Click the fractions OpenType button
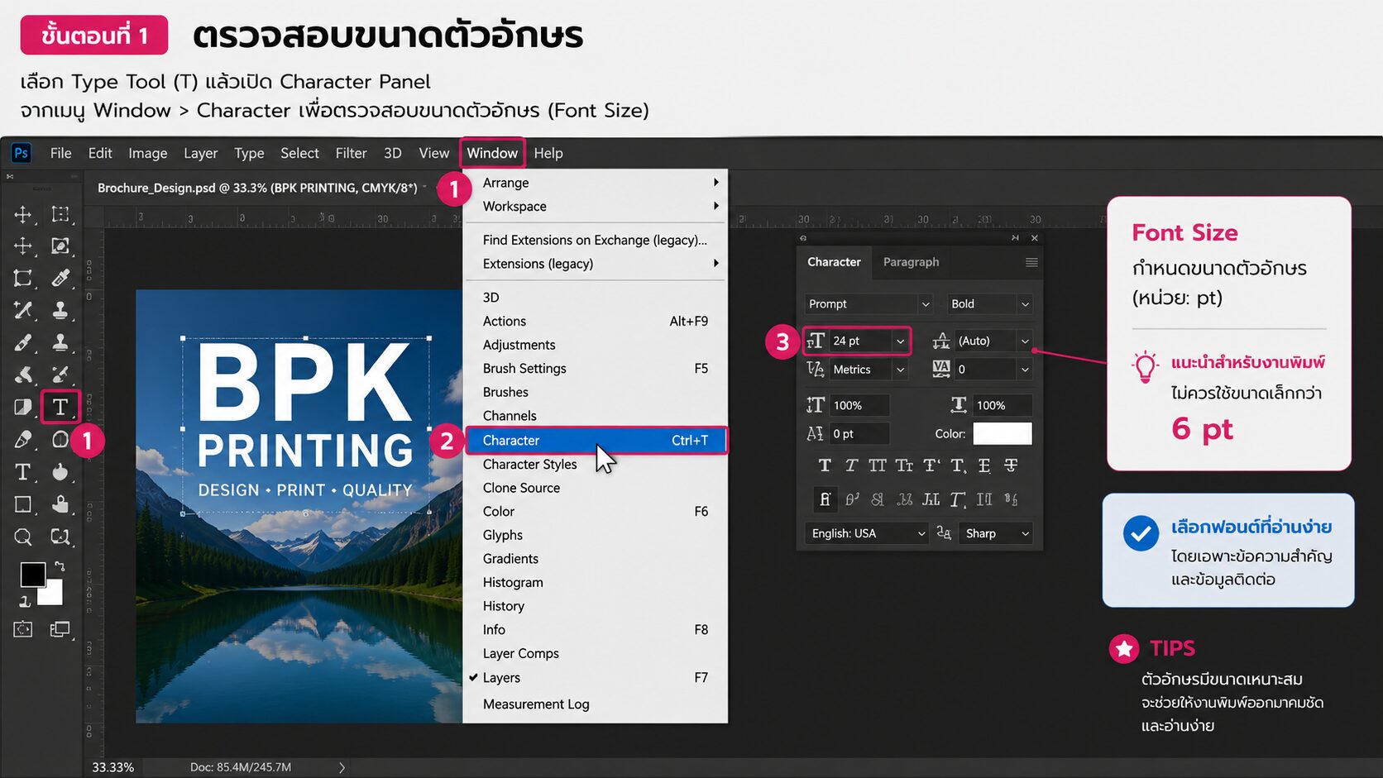1383x778 pixels. (x=1011, y=499)
